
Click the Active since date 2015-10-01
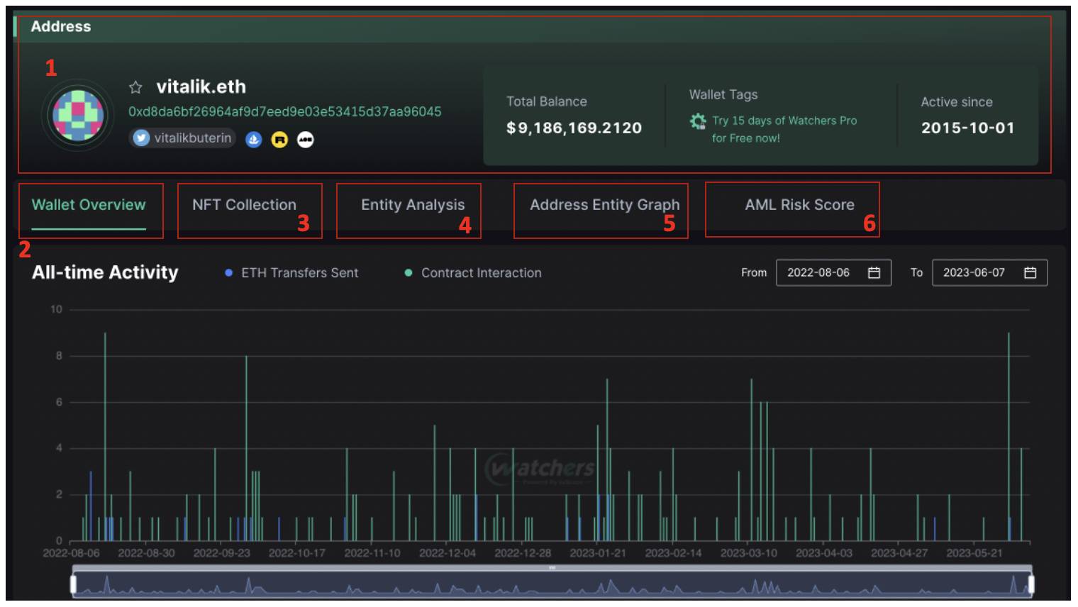tap(967, 128)
